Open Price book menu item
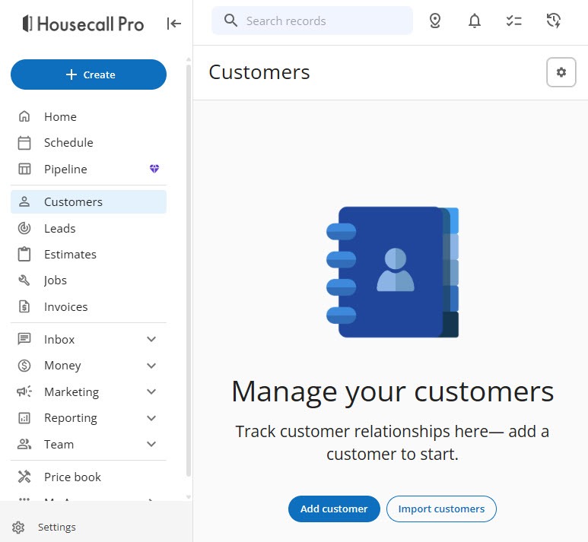 [88, 477]
